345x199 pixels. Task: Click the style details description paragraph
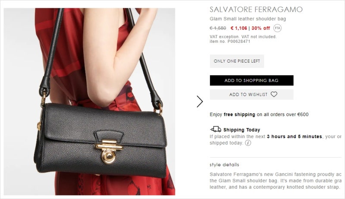coord(276,181)
